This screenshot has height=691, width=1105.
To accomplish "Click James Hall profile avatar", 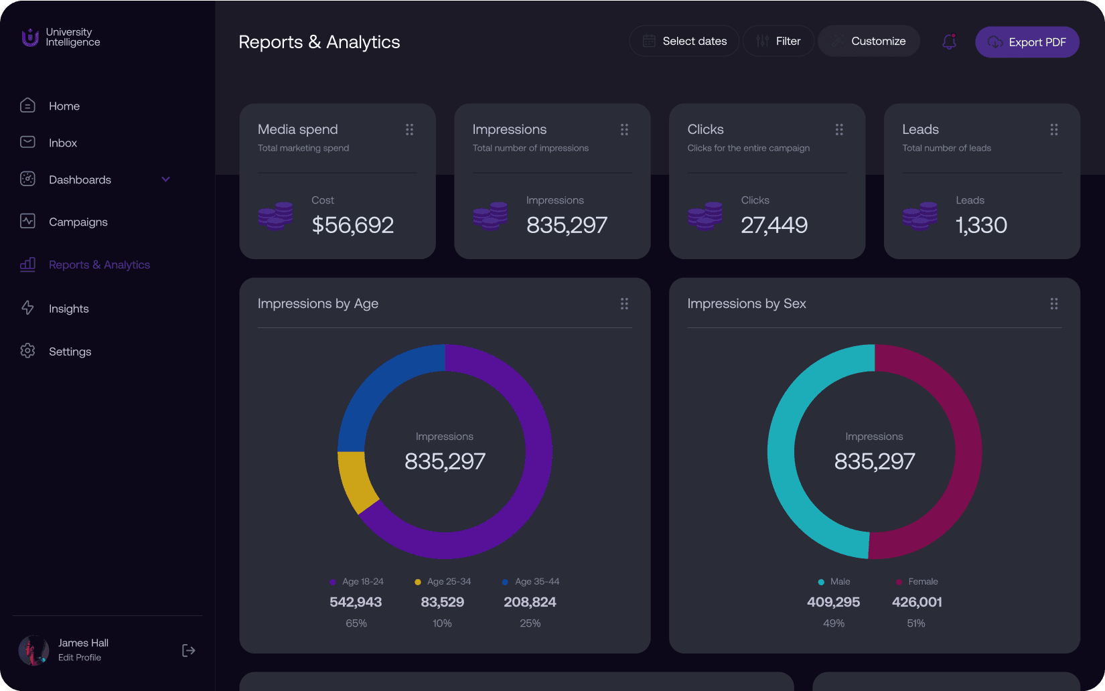I will pos(33,650).
